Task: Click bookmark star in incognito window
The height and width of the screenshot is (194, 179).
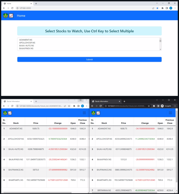Action: (149, 106)
